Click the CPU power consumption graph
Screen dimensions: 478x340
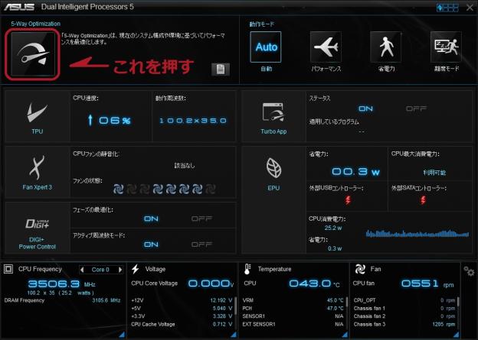point(417,234)
